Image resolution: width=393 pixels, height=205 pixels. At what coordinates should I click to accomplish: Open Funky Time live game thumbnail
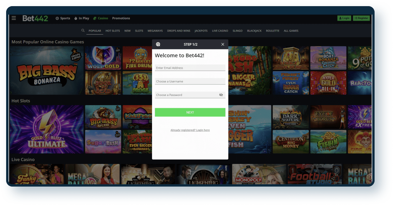(x=36, y=174)
